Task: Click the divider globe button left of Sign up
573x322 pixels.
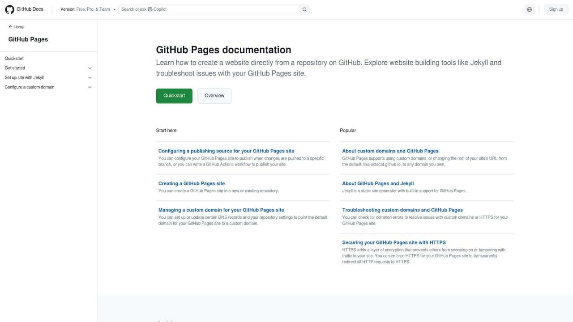Action: coord(529,9)
